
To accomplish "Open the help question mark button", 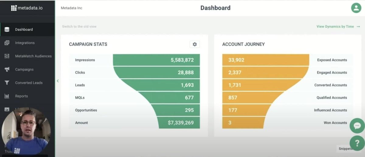I will click(x=357, y=143).
